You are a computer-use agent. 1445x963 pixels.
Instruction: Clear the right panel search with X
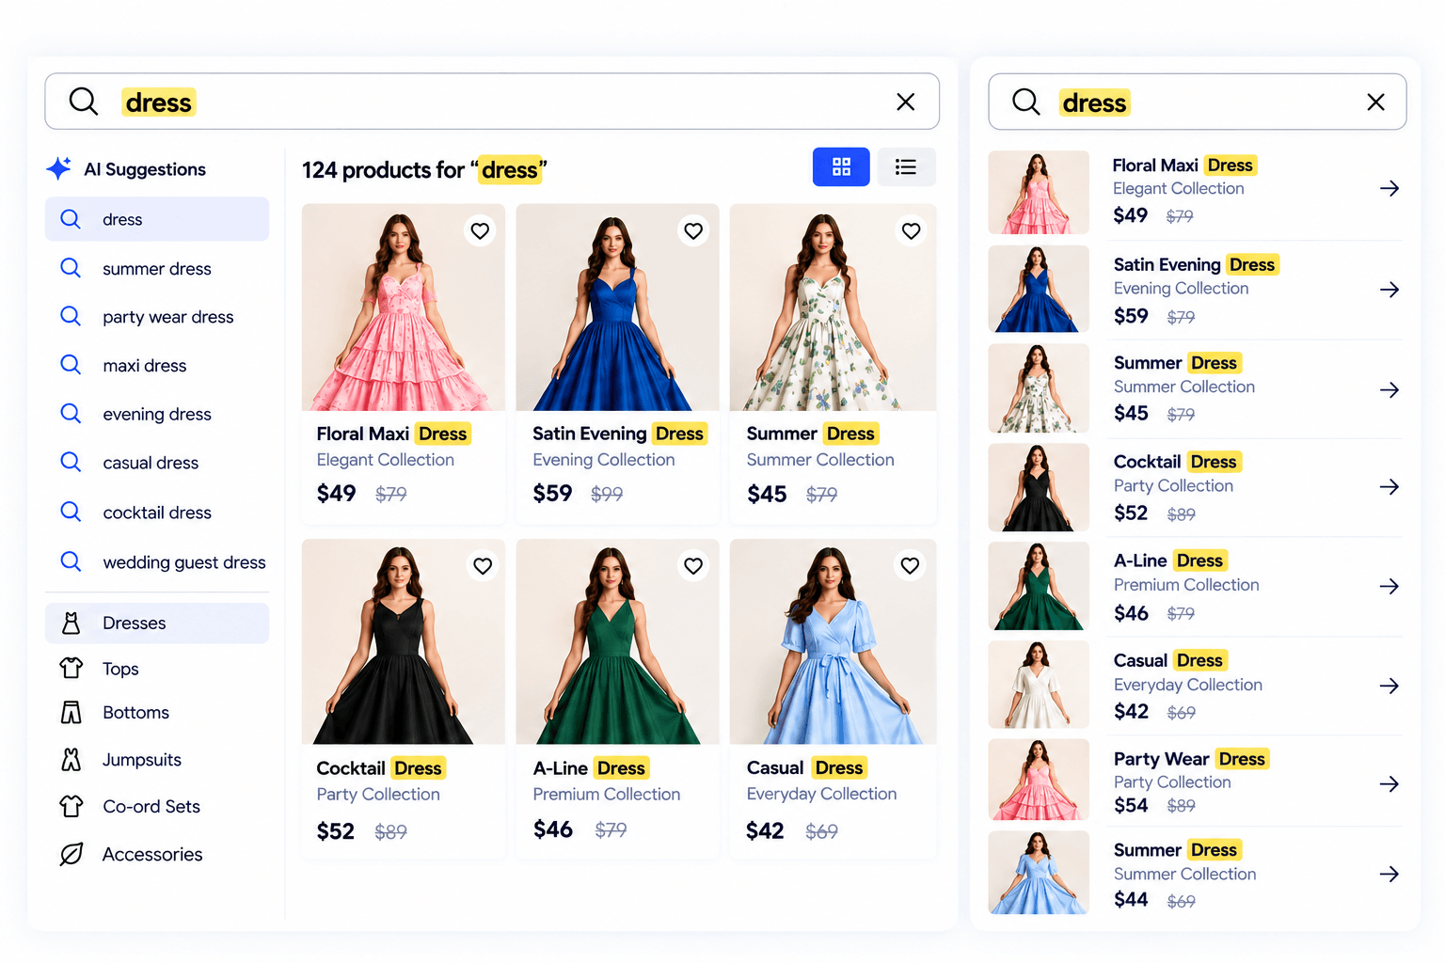[1375, 102]
